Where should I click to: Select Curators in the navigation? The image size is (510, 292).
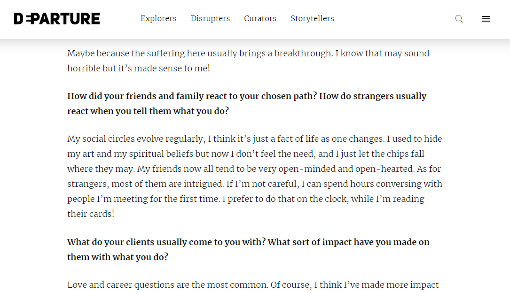(x=260, y=18)
